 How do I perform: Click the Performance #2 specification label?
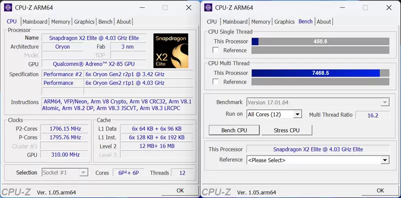[x=63, y=74]
